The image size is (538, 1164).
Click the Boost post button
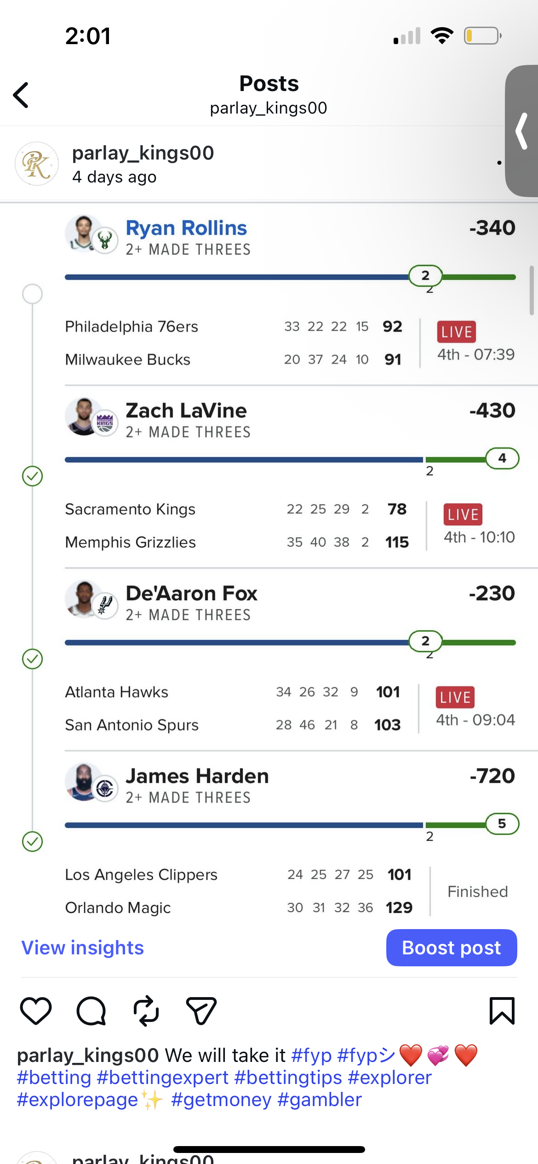451,947
